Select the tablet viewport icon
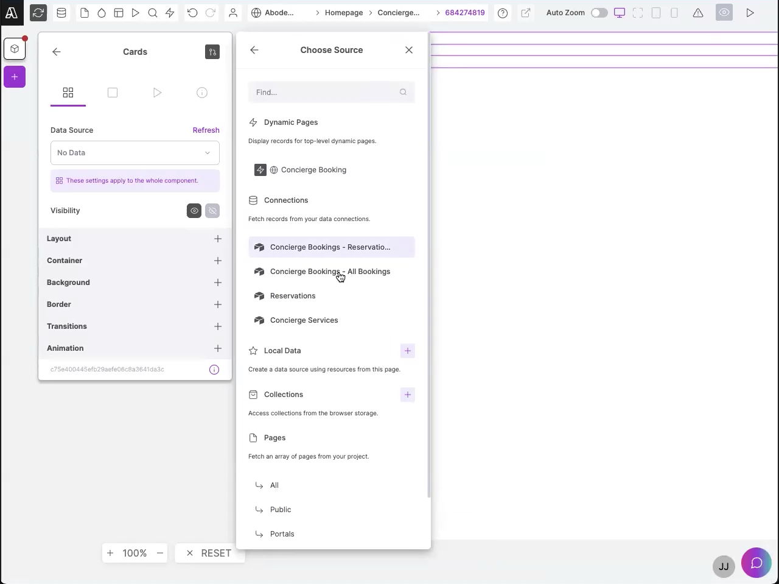779x584 pixels. pyautogui.click(x=656, y=13)
